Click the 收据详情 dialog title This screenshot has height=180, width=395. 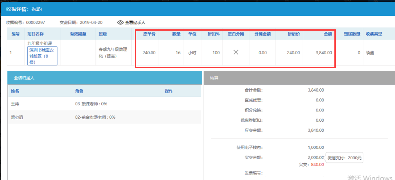(24, 9)
